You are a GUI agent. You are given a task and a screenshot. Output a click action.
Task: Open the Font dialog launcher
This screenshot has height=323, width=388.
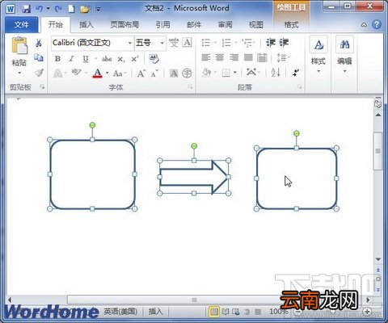190,86
